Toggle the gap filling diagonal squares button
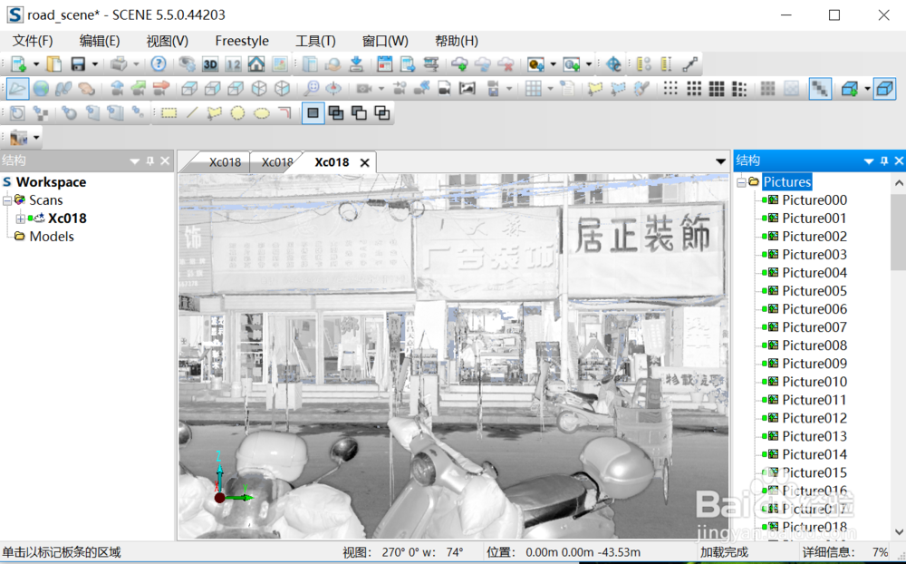906x564 pixels. [x=820, y=89]
